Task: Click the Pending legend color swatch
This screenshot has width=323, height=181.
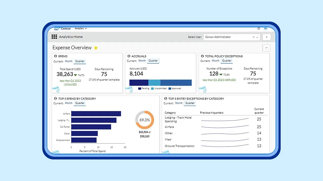Action: [139, 88]
